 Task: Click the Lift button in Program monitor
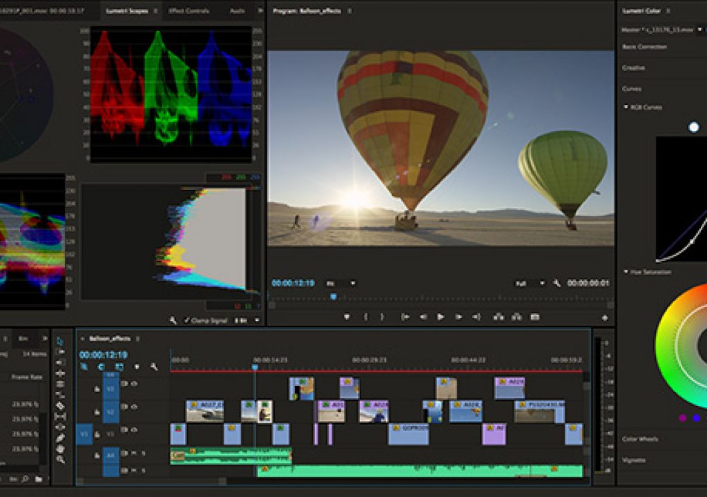coord(498,317)
